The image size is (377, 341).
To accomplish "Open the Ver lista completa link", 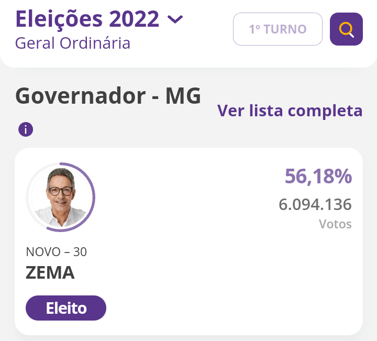I will pyautogui.click(x=290, y=111).
